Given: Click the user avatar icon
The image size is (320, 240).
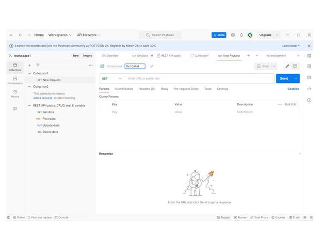Looking at the screenshot, I should [250, 35].
